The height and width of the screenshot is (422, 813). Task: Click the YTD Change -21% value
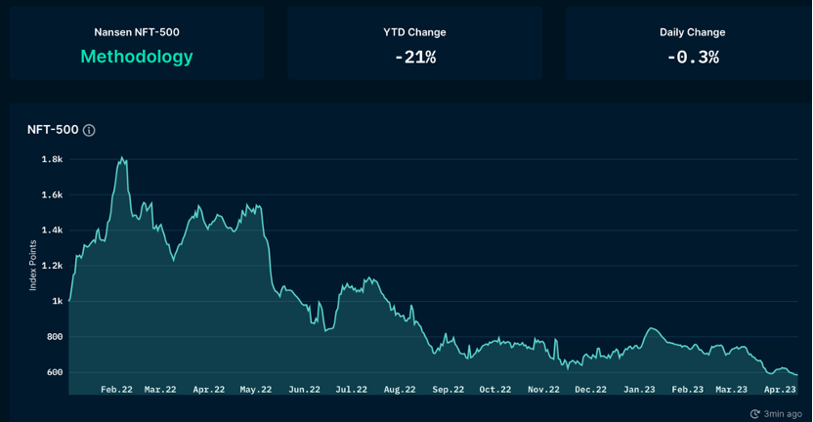[x=414, y=58]
